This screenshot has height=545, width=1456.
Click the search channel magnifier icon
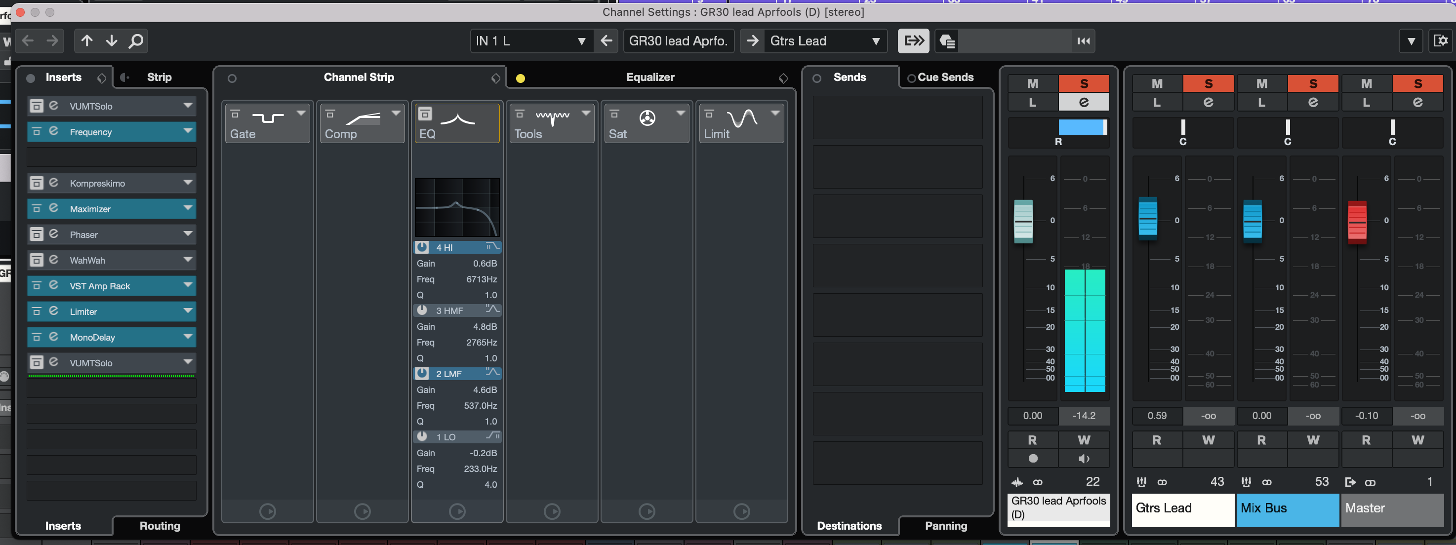click(x=136, y=40)
